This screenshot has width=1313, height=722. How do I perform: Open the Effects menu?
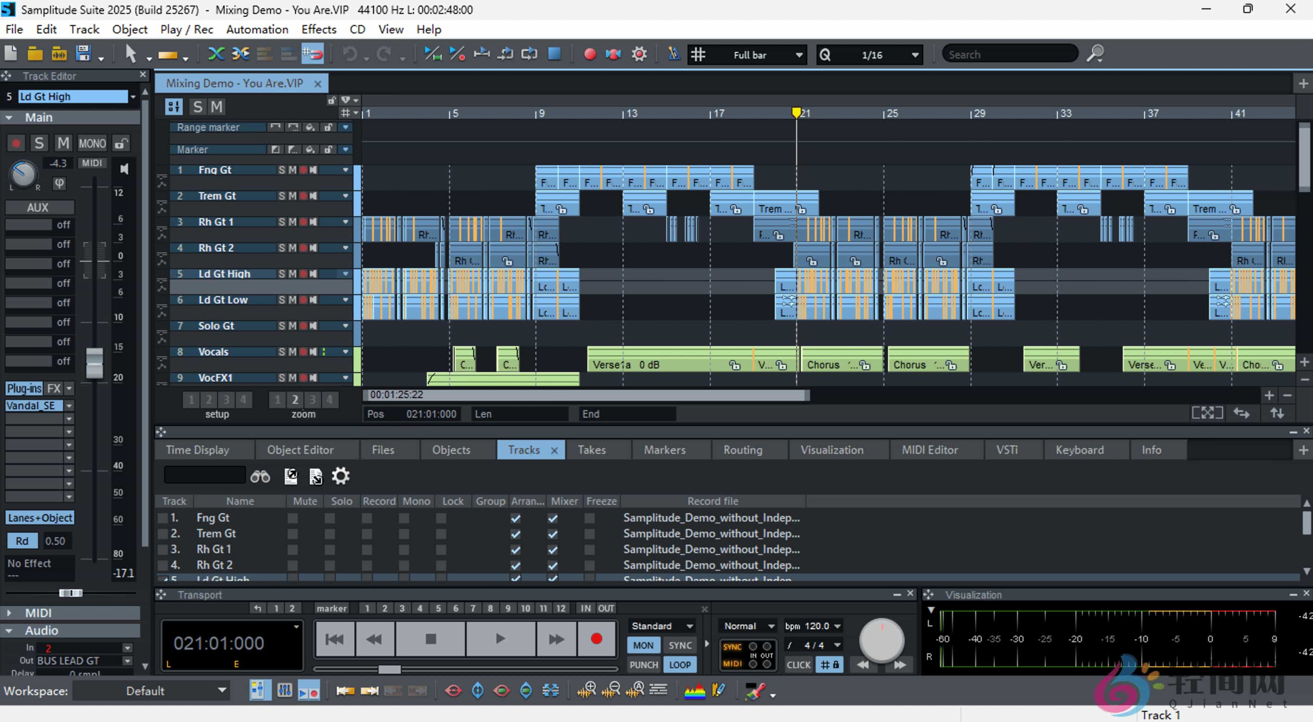tap(319, 29)
